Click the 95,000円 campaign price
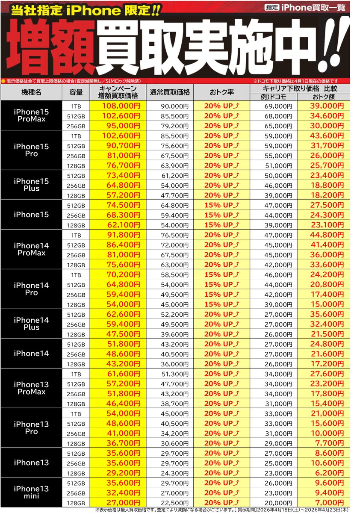This screenshot has width=351, height=513. tap(124, 126)
